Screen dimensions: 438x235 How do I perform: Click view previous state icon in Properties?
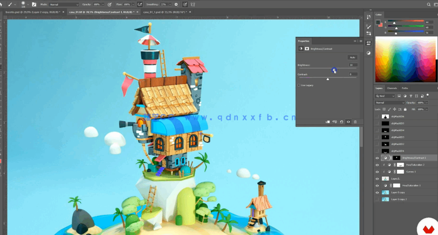point(335,122)
